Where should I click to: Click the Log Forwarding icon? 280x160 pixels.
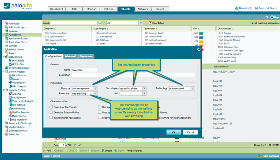pyautogui.click(x=7, y=127)
